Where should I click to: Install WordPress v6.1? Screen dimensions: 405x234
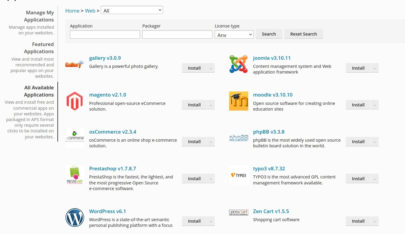[194, 221]
